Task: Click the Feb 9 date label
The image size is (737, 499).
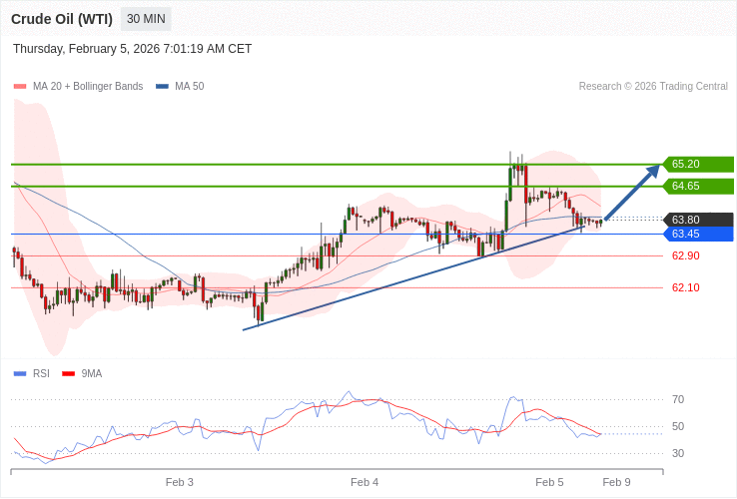Action: coord(616,482)
